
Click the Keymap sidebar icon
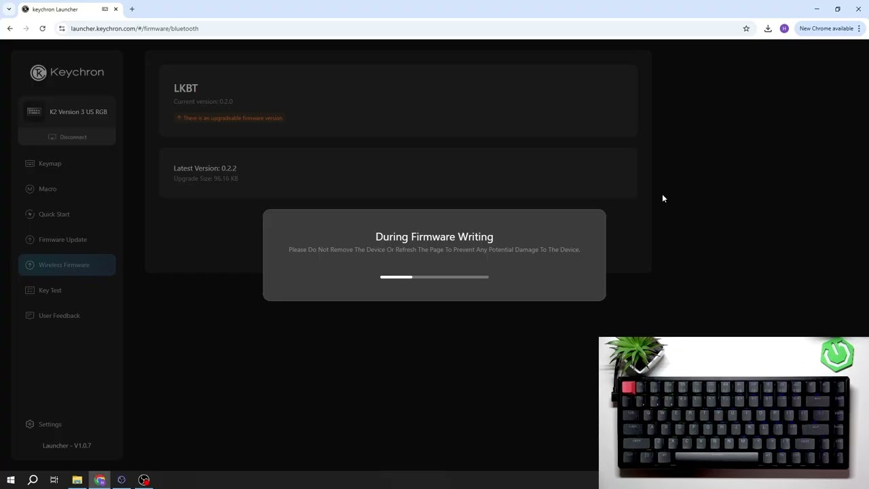click(x=30, y=164)
